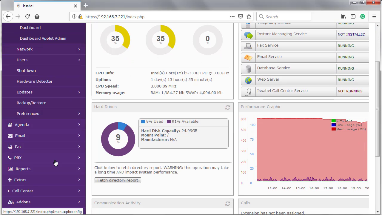
Task: Close the Issabel browser tab
Action: pyautogui.click(x=76, y=6)
